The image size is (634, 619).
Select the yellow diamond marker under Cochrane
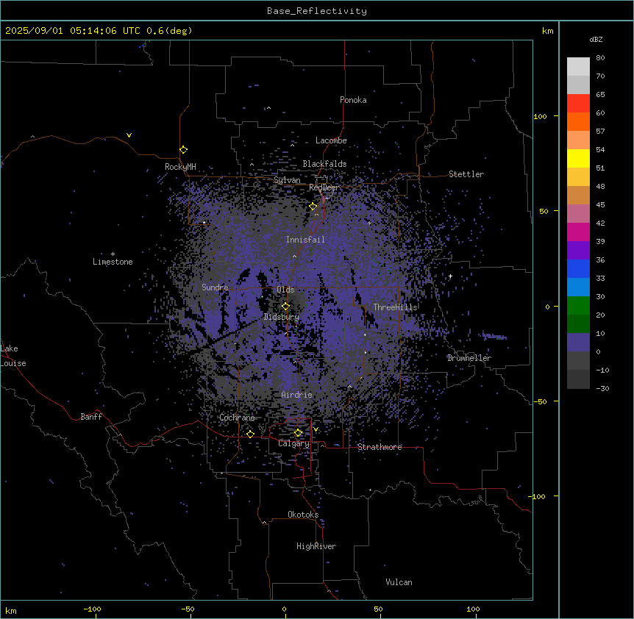(x=250, y=434)
